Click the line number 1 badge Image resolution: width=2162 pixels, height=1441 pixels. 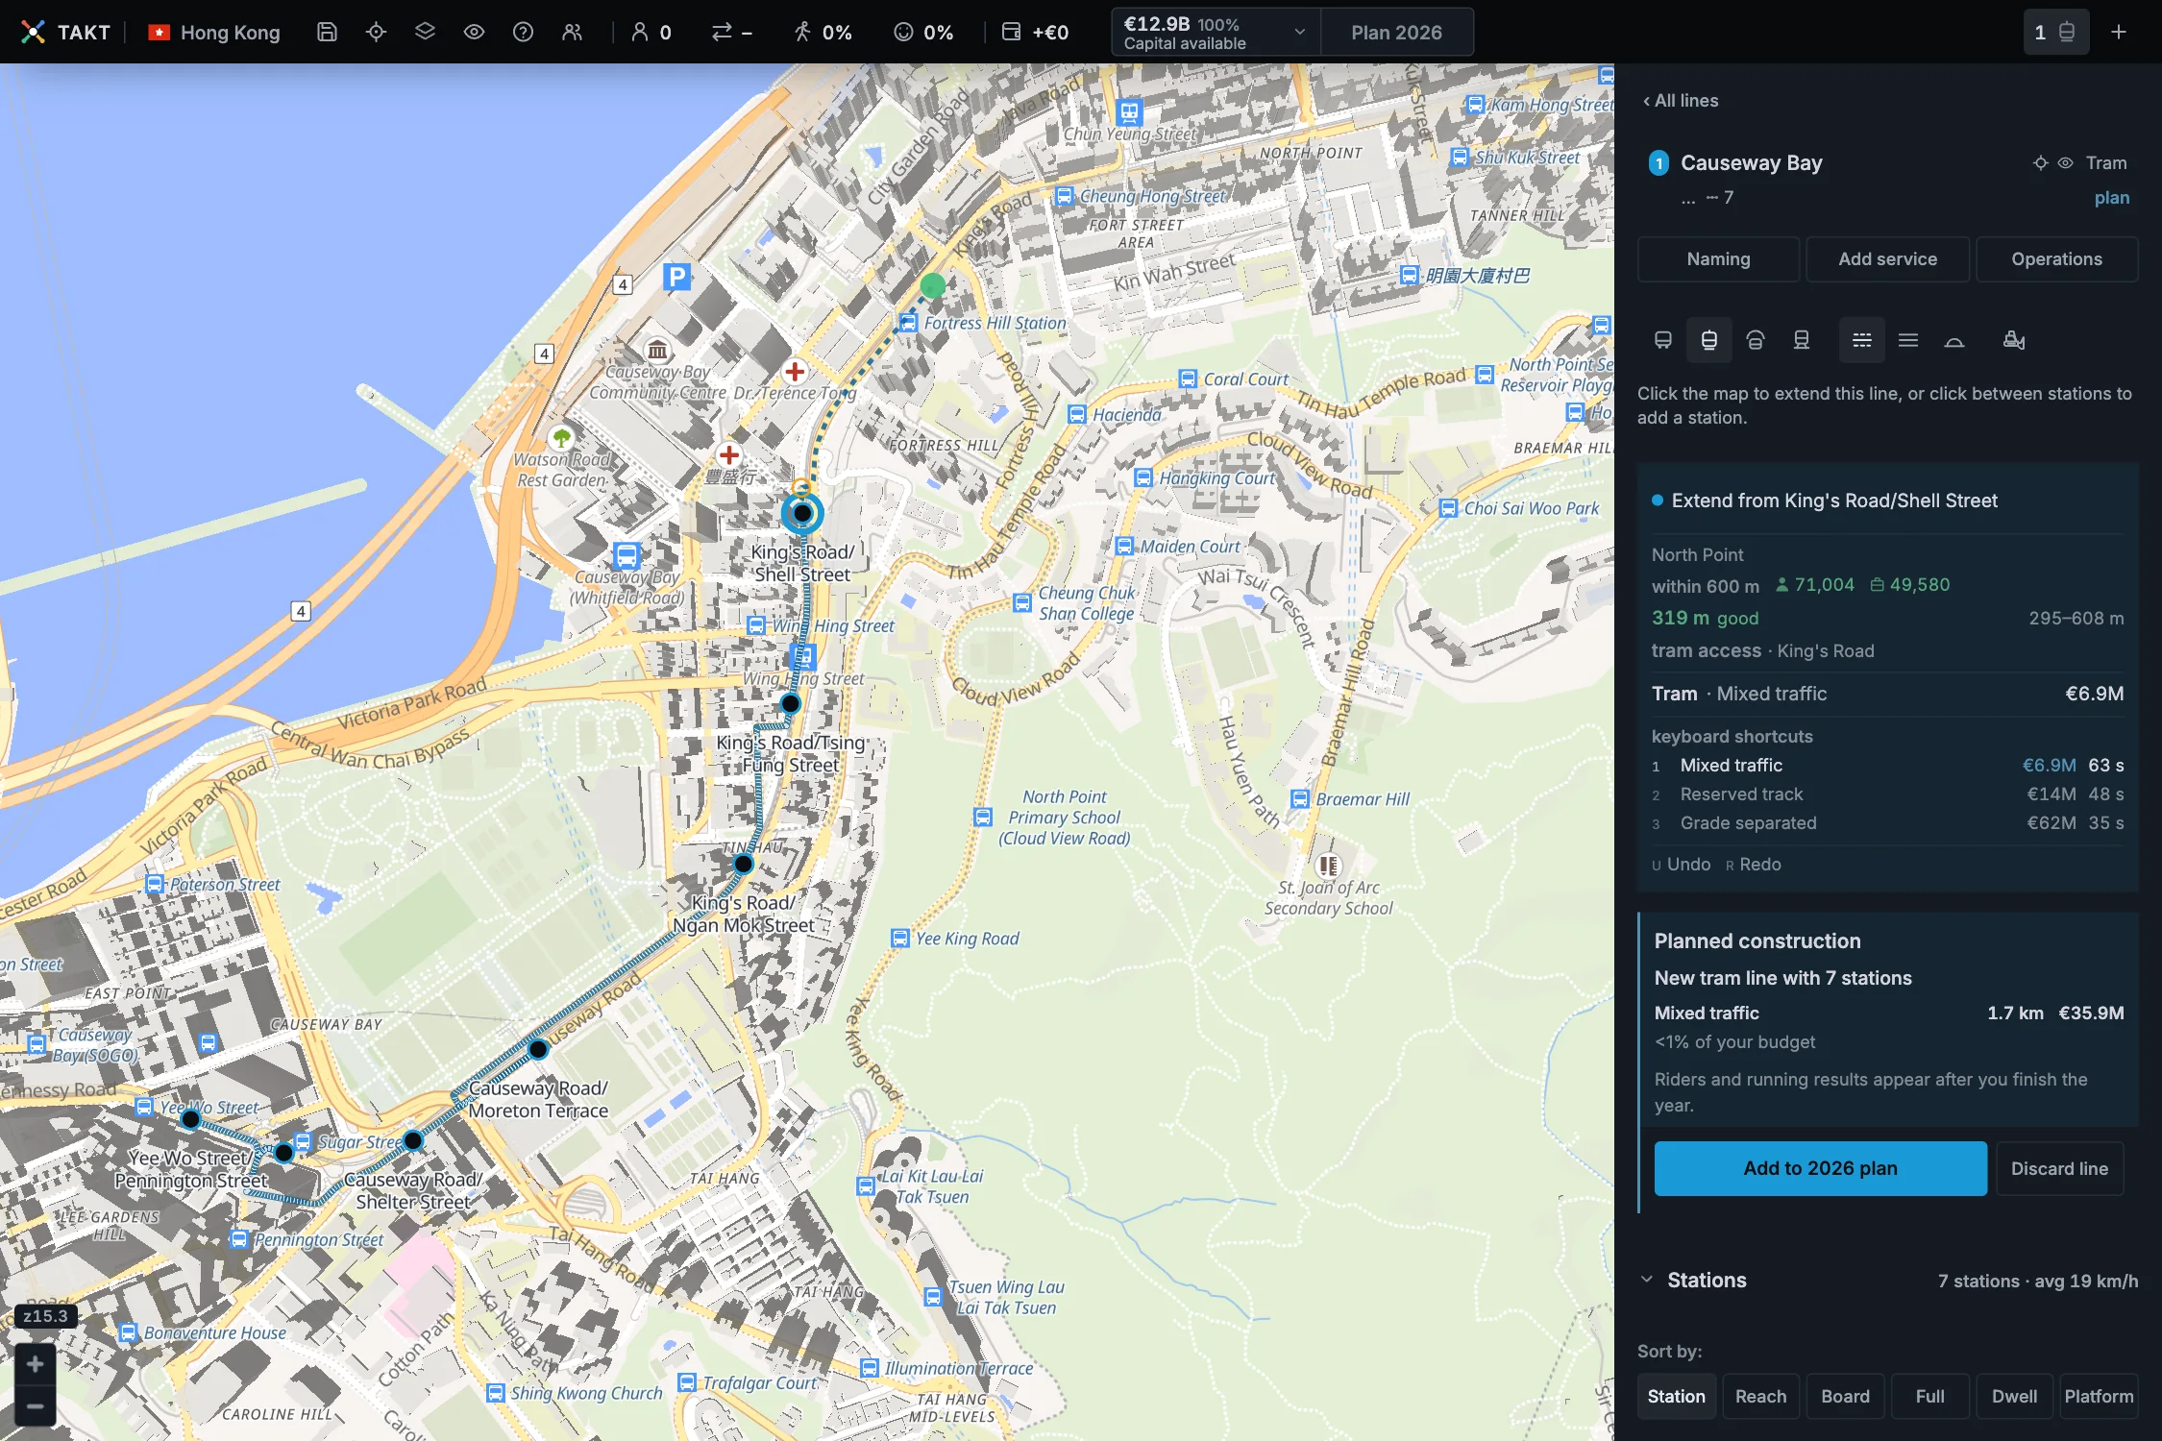click(1658, 163)
